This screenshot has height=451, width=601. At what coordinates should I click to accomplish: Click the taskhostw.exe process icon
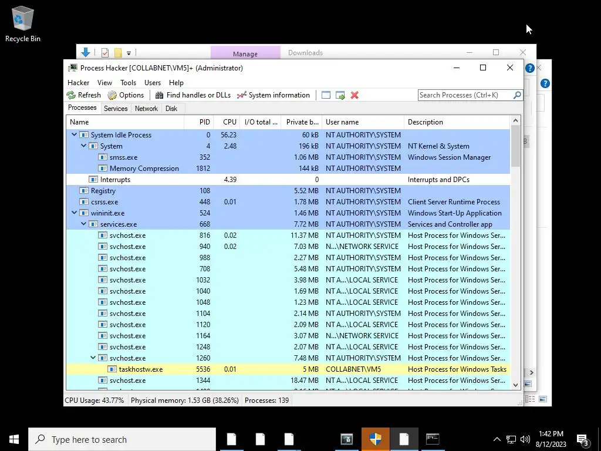pyautogui.click(x=112, y=369)
